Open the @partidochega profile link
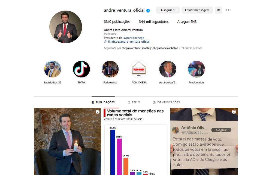Viewport: 269px width, 175px height. [x=134, y=38]
